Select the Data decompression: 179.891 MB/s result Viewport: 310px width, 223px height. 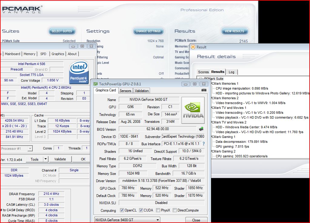coord(242,142)
